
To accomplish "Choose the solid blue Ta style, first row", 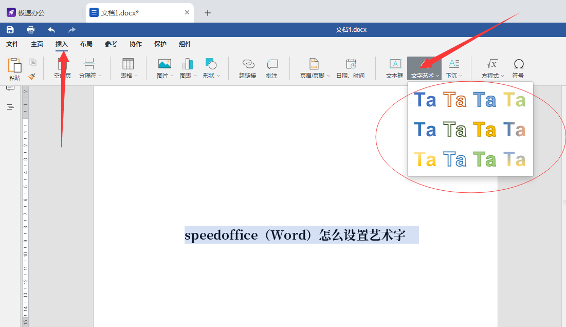I will (x=425, y=100).
